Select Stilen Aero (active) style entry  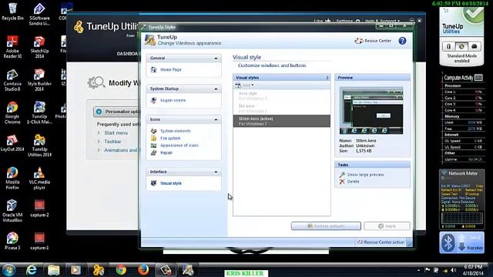(x=281, y=121)
